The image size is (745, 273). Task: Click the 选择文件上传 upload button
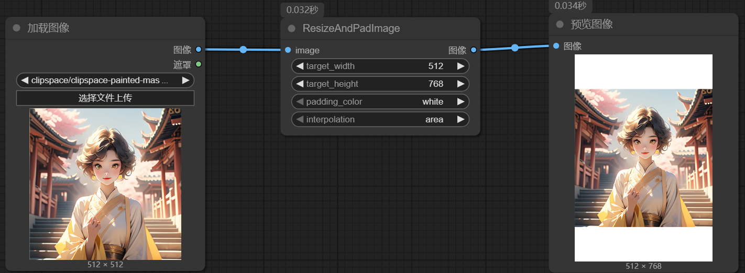(105, 98)
